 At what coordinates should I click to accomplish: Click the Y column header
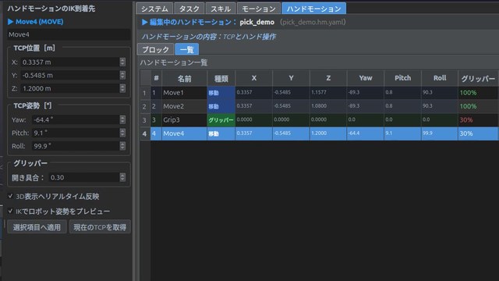coord(291,78)
